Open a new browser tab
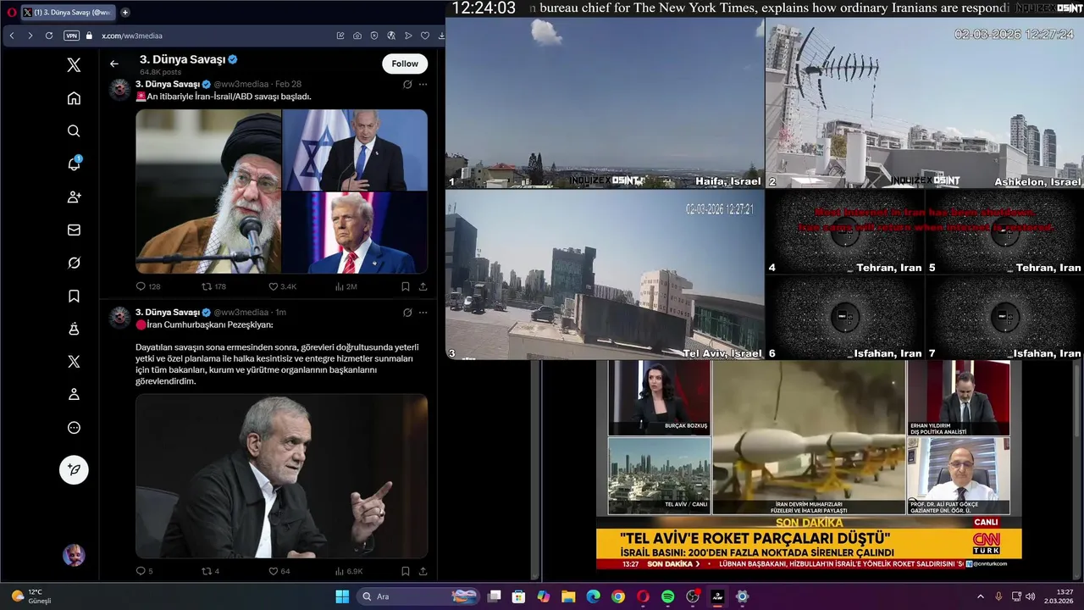 (x=125, y=13)
